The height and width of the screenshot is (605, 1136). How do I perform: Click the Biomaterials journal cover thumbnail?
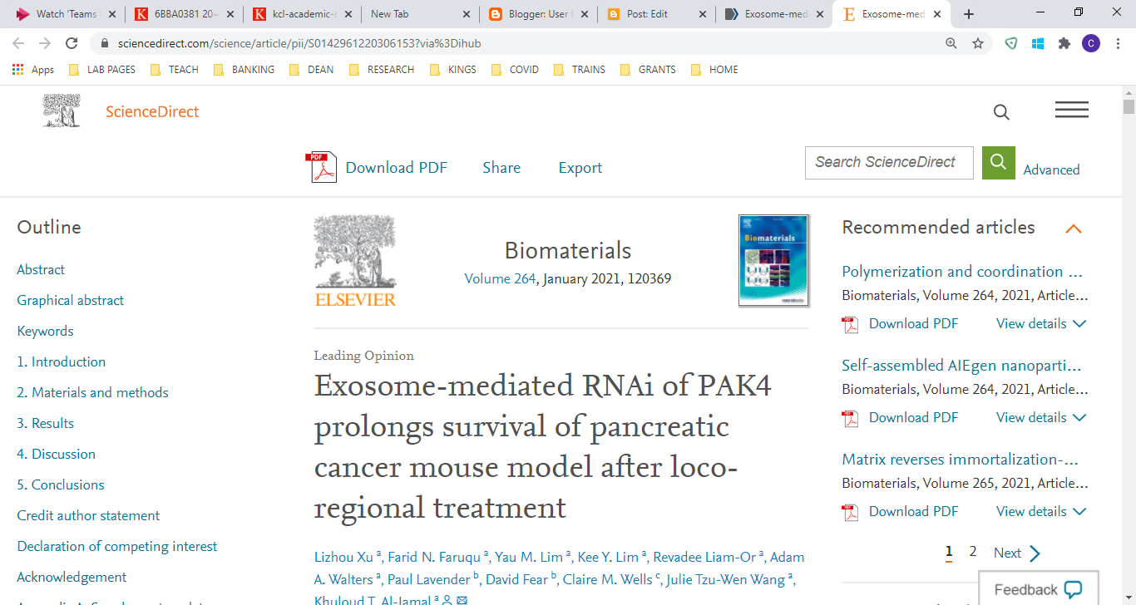point(773,261)
